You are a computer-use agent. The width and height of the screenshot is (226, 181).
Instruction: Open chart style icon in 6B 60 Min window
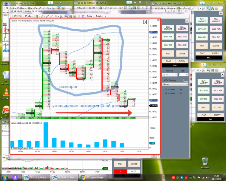101,8
